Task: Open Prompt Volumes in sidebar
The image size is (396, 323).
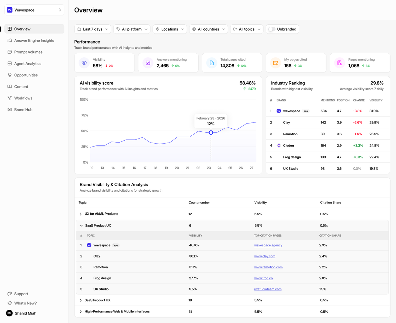Action: click(x=34, y=52)
